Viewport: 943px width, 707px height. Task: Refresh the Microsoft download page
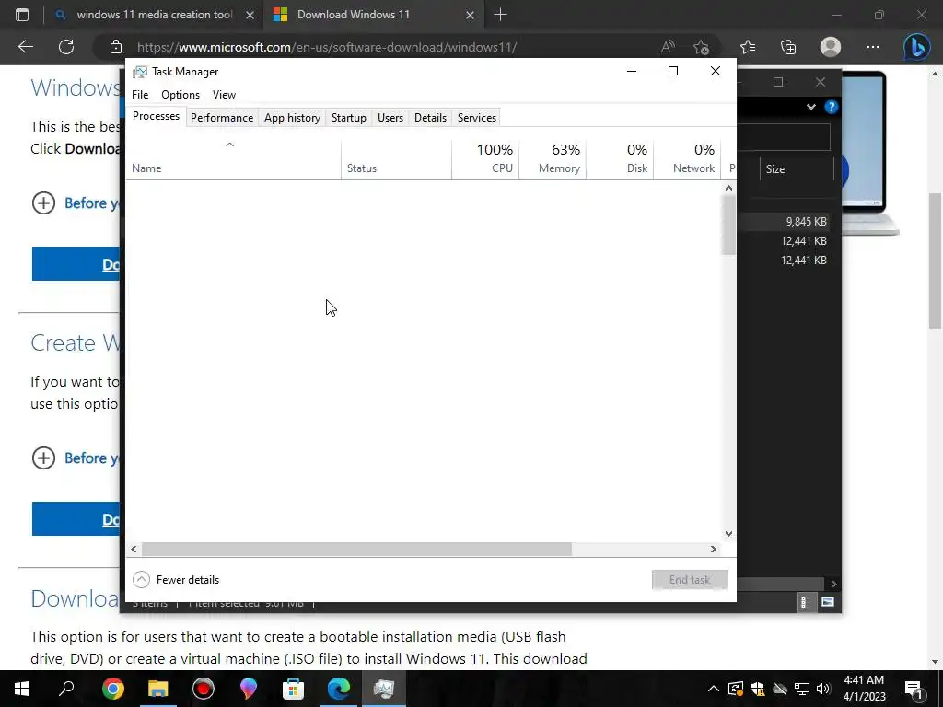(x=66, y=47)
